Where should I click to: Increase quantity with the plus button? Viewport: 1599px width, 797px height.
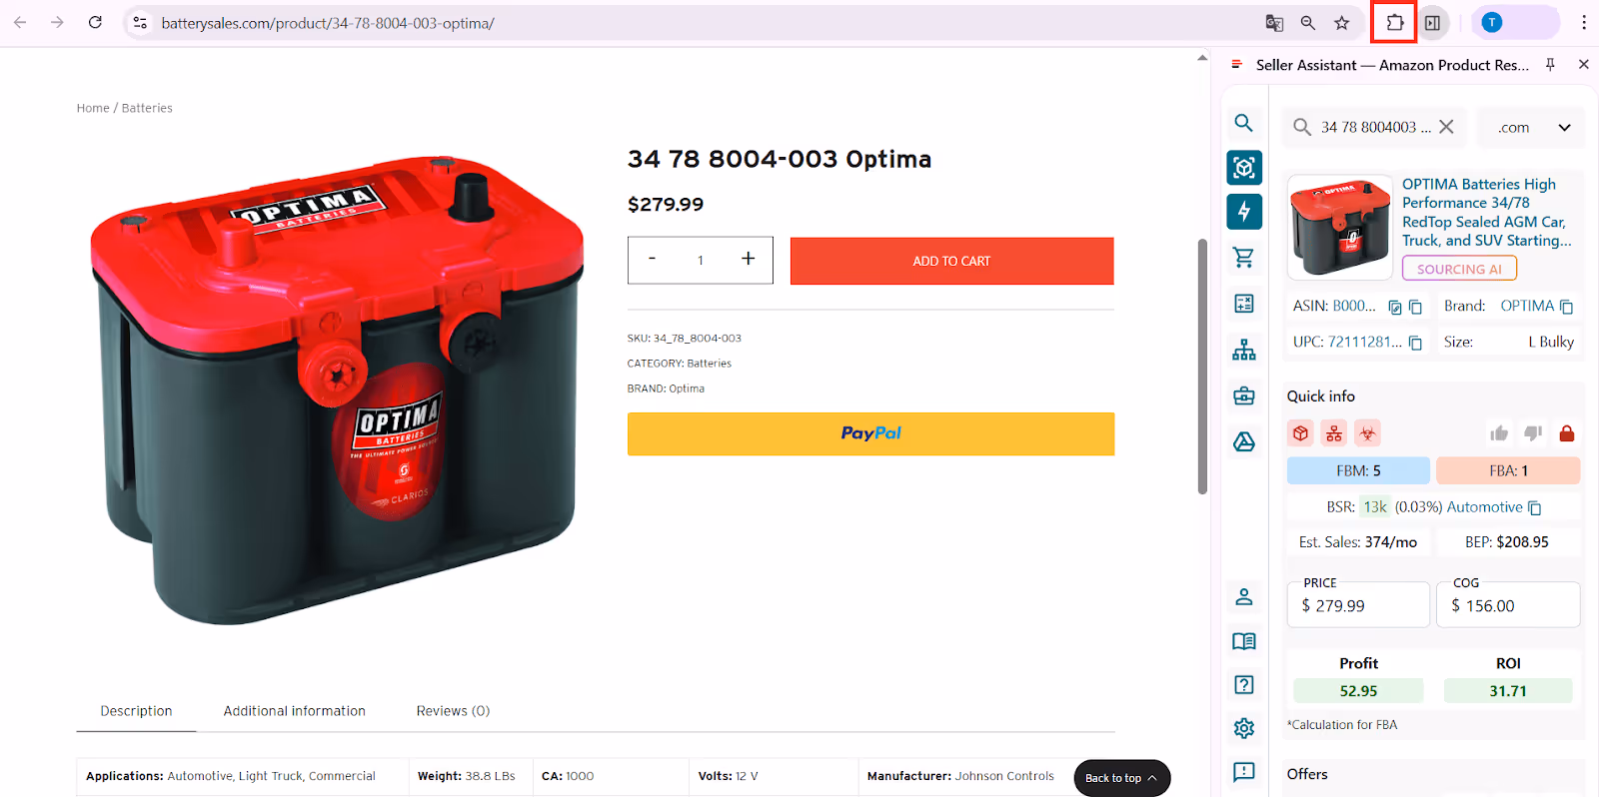click(x=748, y=259)
